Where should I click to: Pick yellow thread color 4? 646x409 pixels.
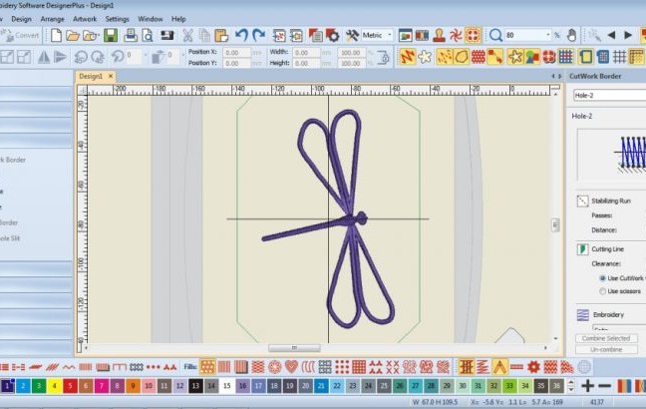point(55,386)
